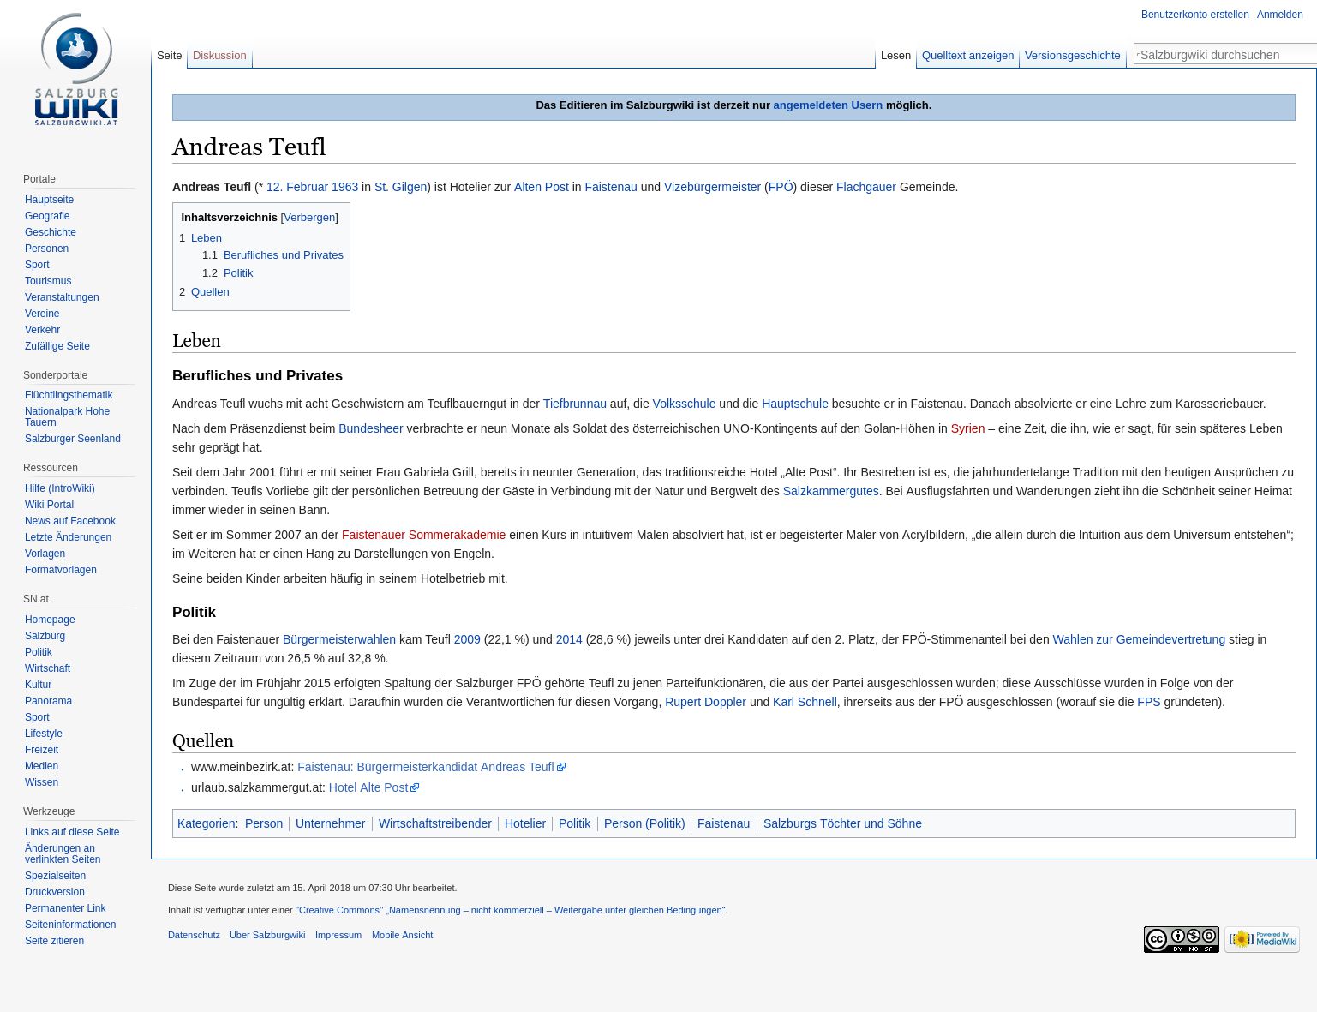This screenshot has width=1317, height=1012.
Task: Open Vizebürgermeister link
Action: pos(712,187)
